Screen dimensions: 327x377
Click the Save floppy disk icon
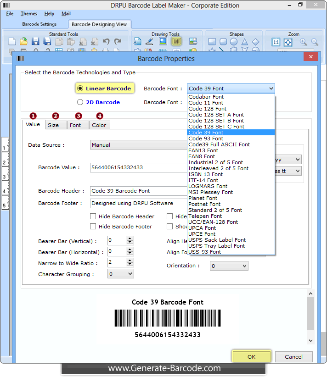(x=35, y=41)
